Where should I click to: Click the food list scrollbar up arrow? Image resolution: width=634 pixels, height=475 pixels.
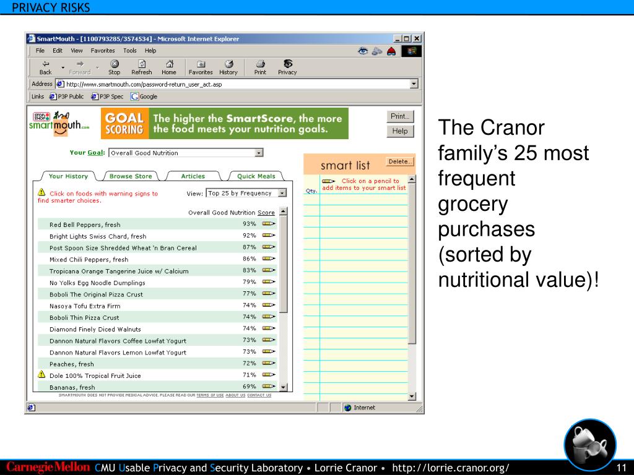click(x=283, y=212)
